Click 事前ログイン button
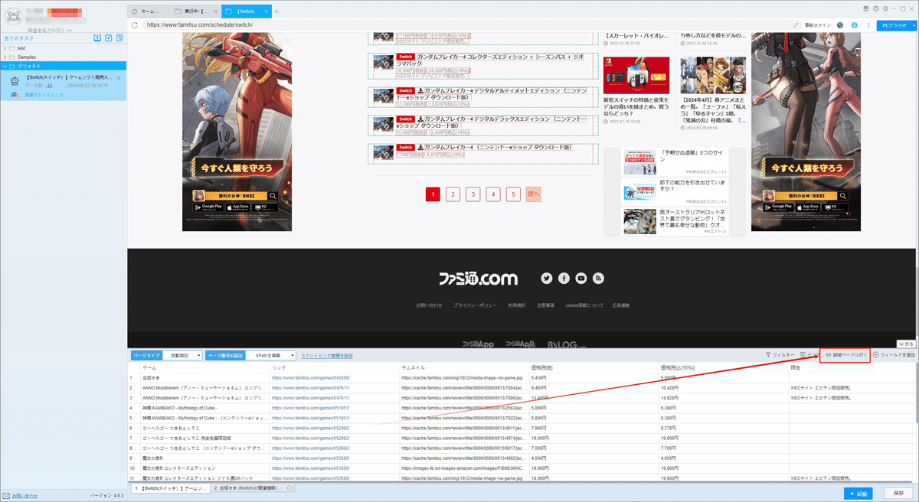Screen dimensions: 919x502 coord(817,25)
